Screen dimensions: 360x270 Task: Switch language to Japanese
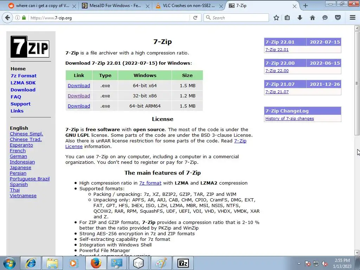pyautogui.click(x=20, y=168)
